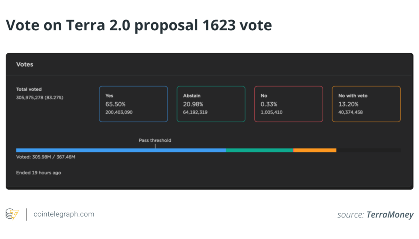Open the TerraMoney source link
The height and width of the screenshot is (239, 419).
389,215
